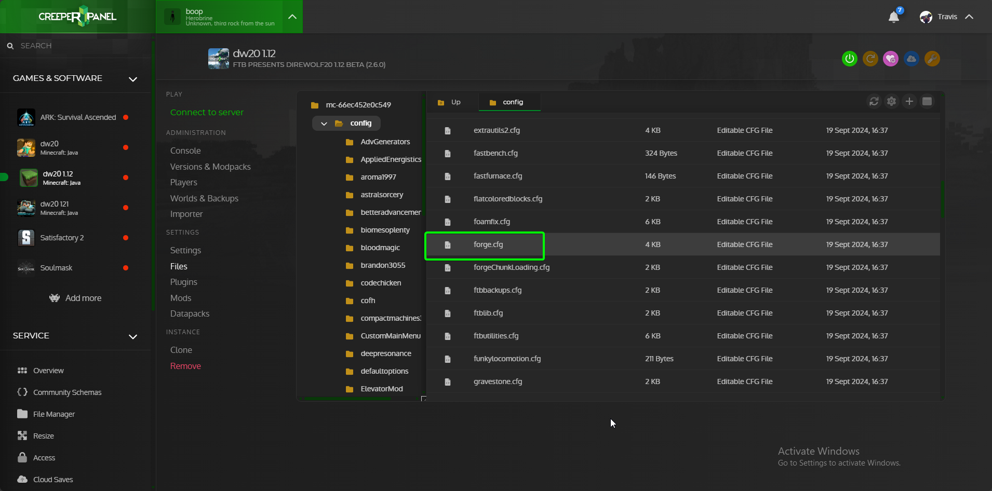Select the foamfix.cfg file
This screenshot has width=992, height=491.
coord(683,222)
